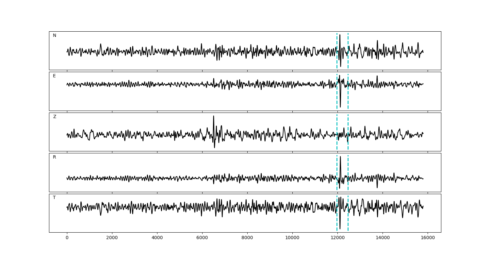Image resolution: width=490 pixels, height=261 pixels.
Task: Click the deepest downward spike in T trace
Action: click(340, 228)
